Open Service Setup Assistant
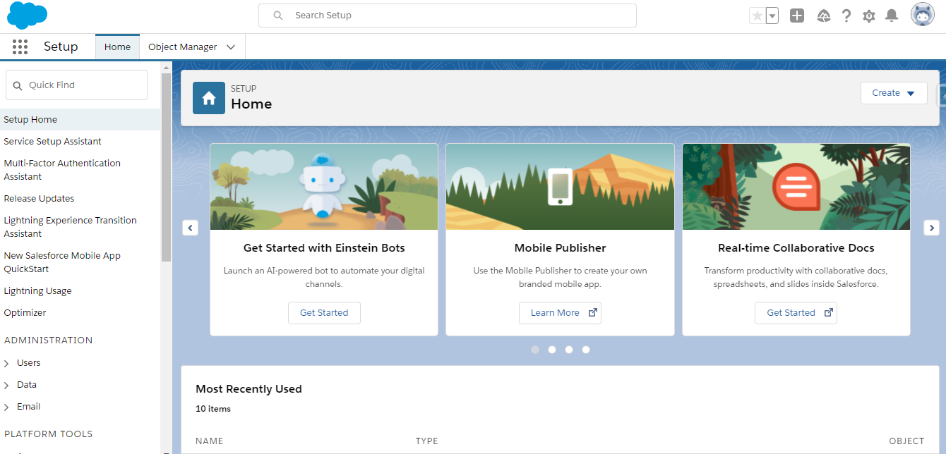Screen dimensions: 946x454 click(x=53, y=142)
